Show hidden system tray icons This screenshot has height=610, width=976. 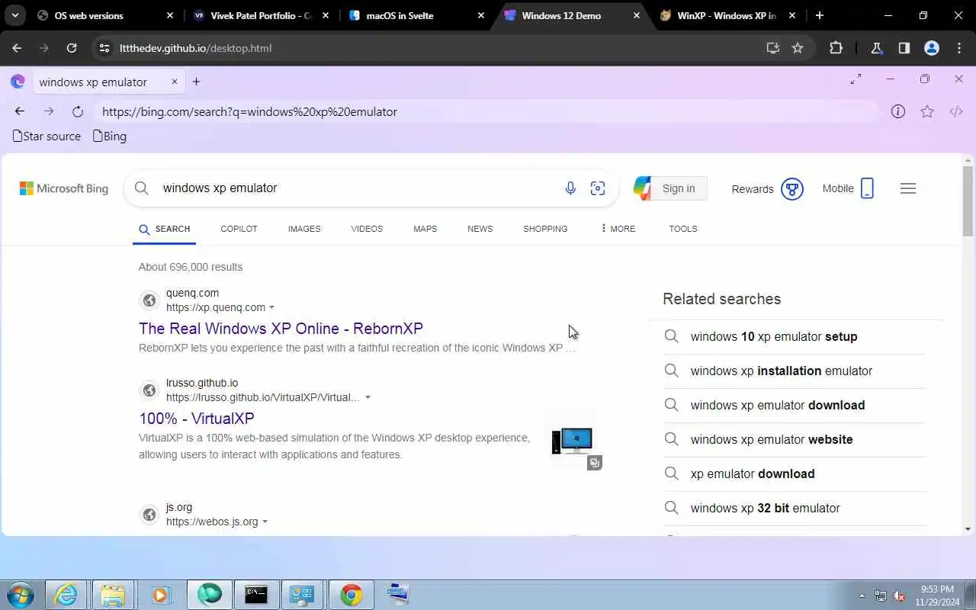coord(862,596)
